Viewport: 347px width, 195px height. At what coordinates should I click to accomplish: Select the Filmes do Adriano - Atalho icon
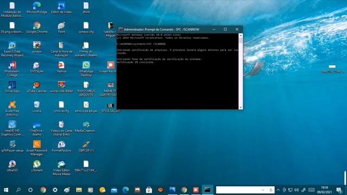tap(86, 49)
